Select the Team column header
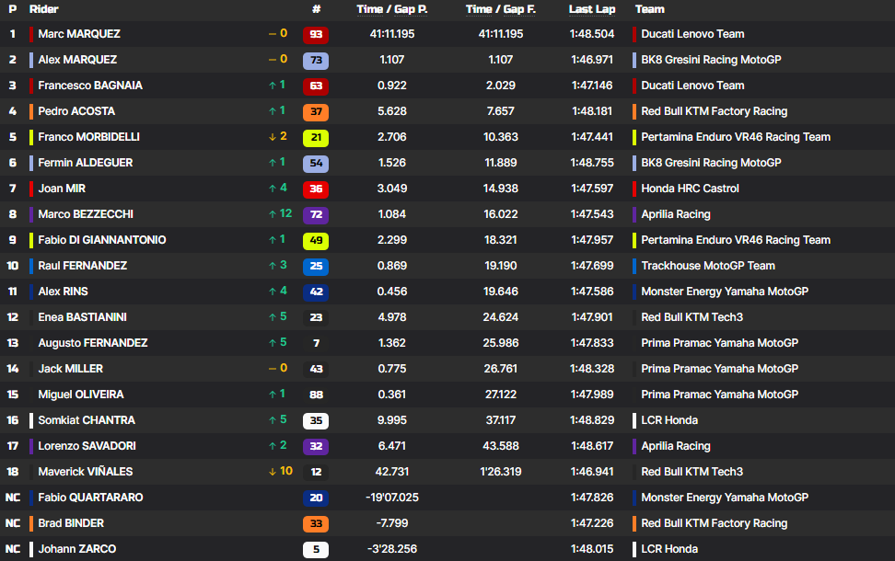The height and width of the screenshot is (561, 895). click(x=649, y=9)
